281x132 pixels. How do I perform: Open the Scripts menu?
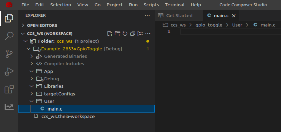click(151, 5)
